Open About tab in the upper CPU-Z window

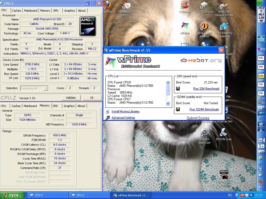coord(82,10)
